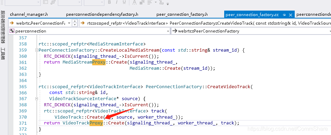Click stream_id parameter on line 359
This screenshot has height=135, width=331.
coord(225,50)
